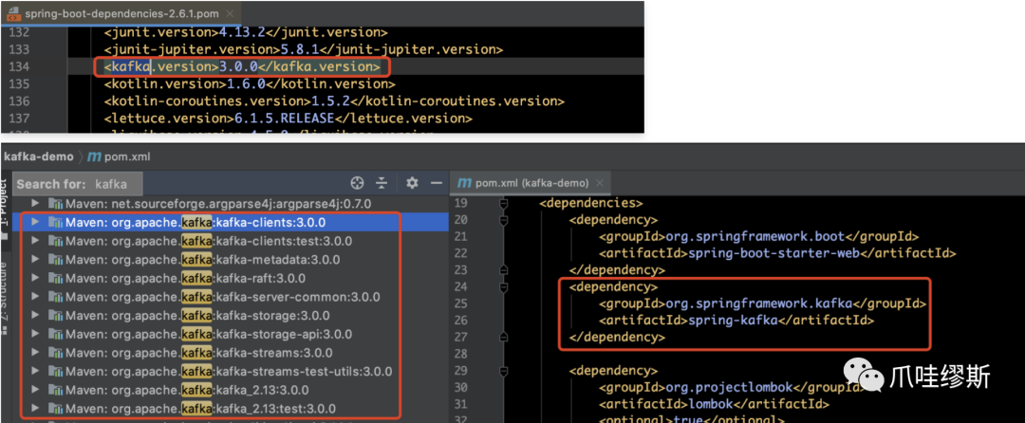1025x423 pixels.
Task: Select Maven: kafka-storage:3.0.0 row
Action: point(230,315)
